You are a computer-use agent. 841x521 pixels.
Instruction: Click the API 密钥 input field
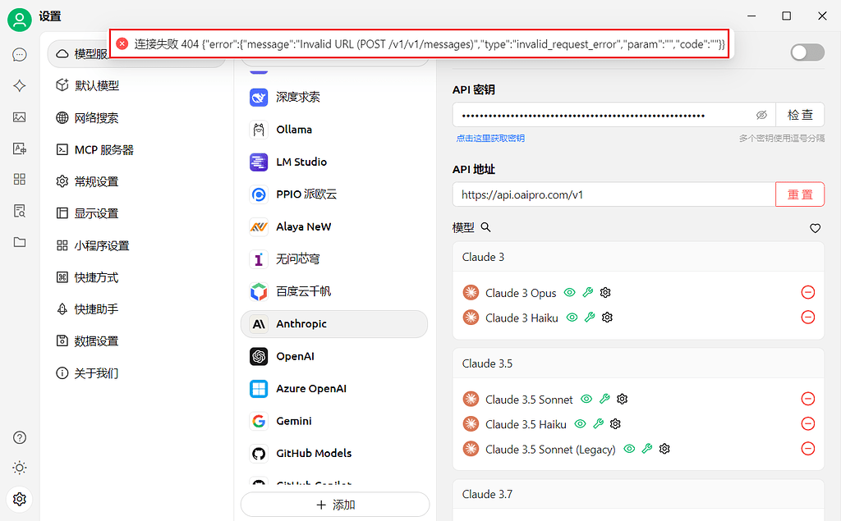(614, 115)
